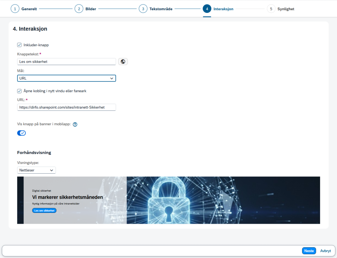Go to step 3 circle icon

click(x=143, y=9)
